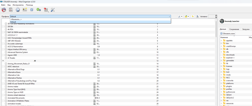
Task: Open the puzzle-piece tools plugin icon
Action: 46,10
